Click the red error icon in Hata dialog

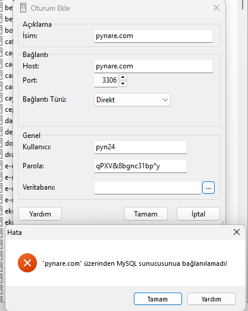(27, 263)
